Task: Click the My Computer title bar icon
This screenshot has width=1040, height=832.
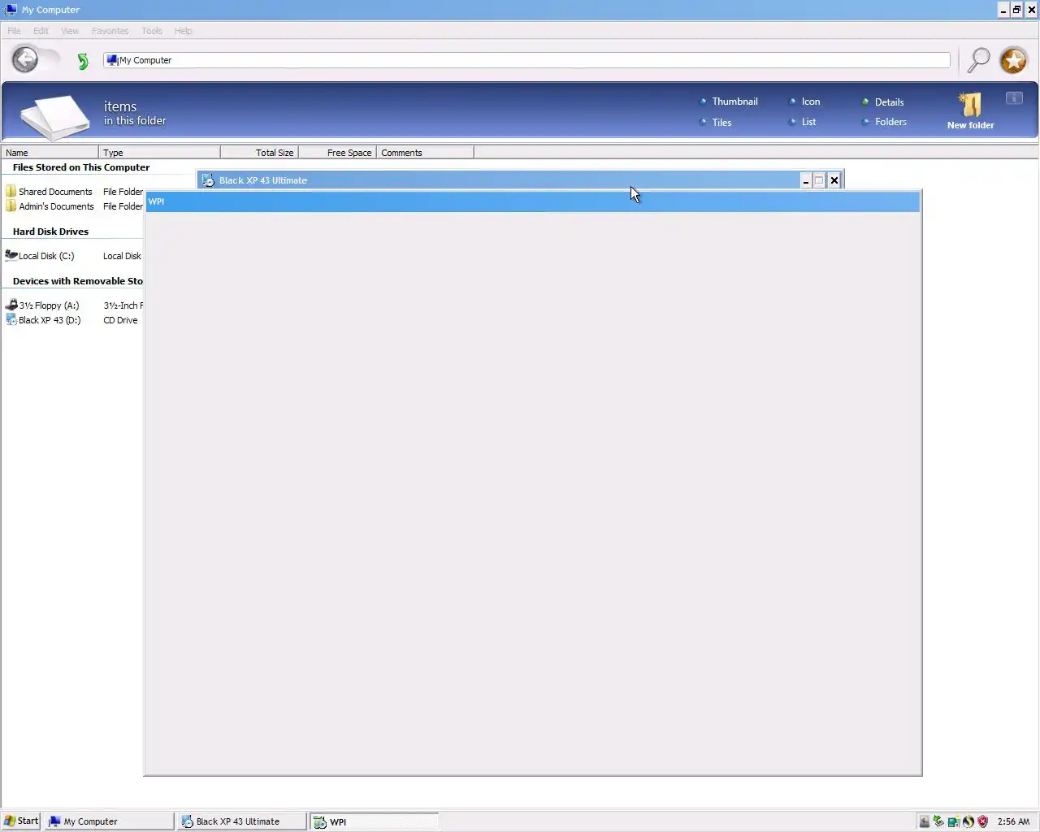Action: click(x=11, y=10)
